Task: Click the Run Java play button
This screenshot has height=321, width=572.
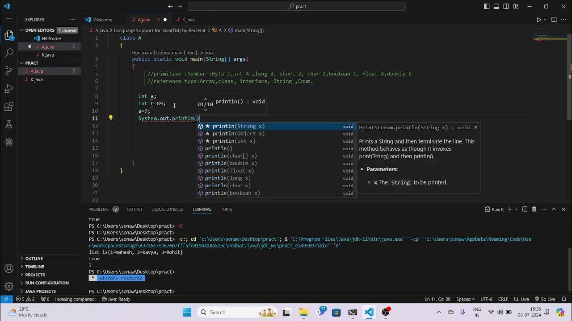Action: (x=539, y=20)
